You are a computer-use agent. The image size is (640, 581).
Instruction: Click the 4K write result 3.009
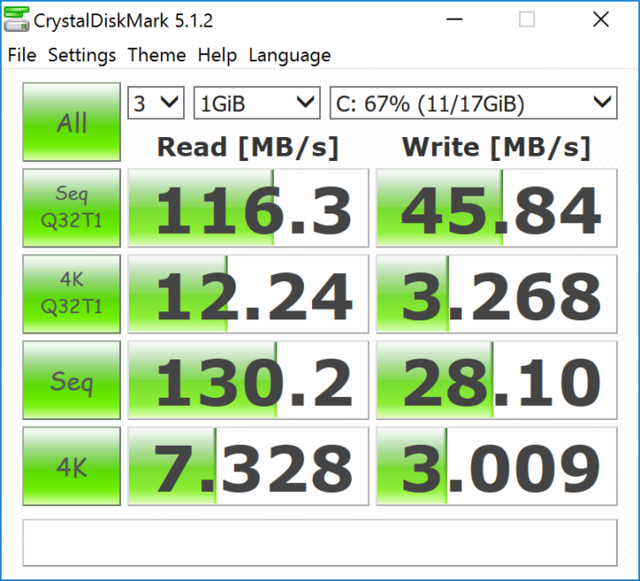496,468
